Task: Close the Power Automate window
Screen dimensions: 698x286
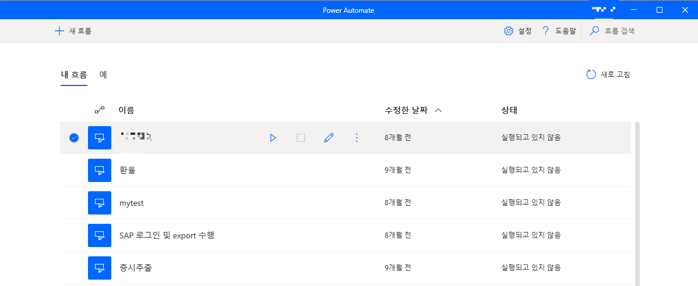Action: tap(685, 10)
